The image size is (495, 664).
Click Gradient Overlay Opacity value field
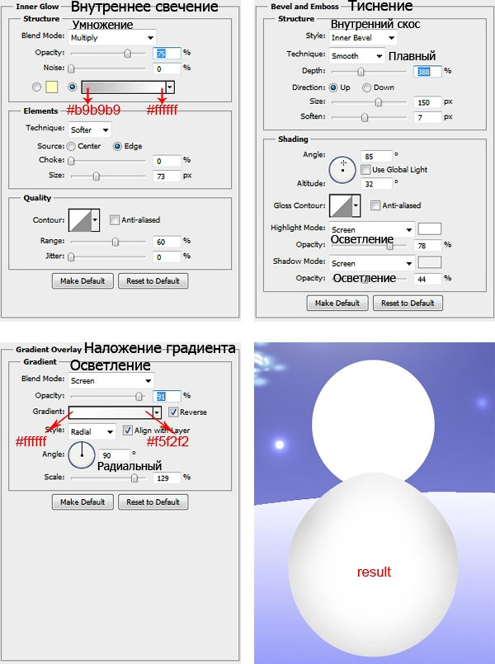(x=167, y=396)
